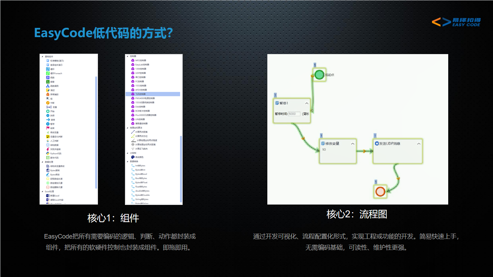The width and height of the screenshot is (493, 277).
Task: Click the 核心1:组件 heading
Action: (113, 218)
